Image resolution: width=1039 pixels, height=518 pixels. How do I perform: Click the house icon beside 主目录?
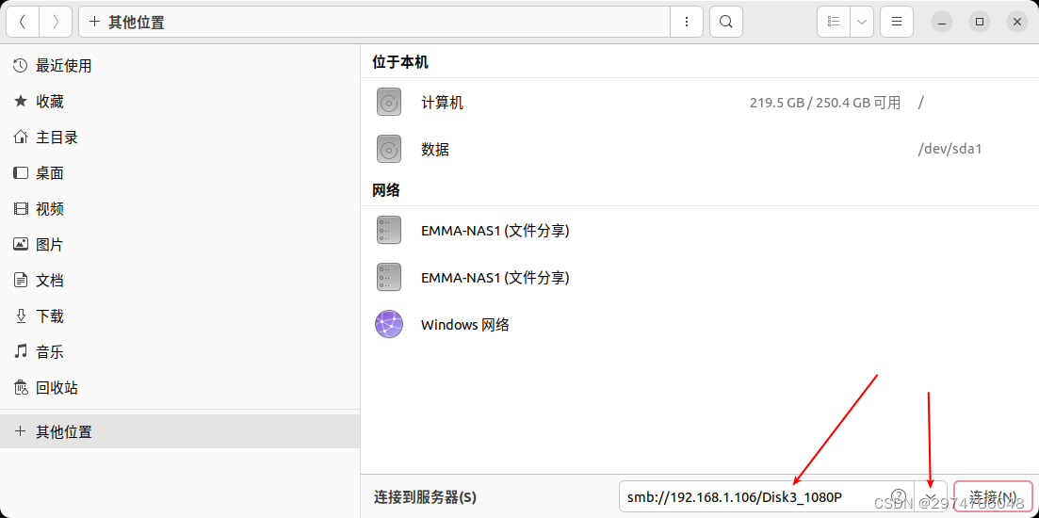pos(21,138)
